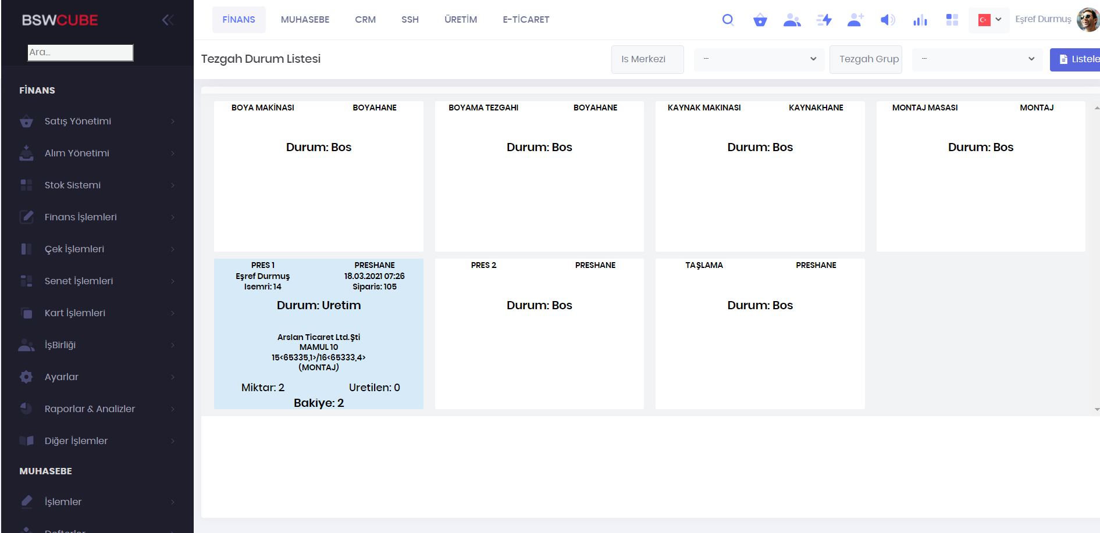
Task: Switch to the ÜRETİM tab
Action: (460, 20)
